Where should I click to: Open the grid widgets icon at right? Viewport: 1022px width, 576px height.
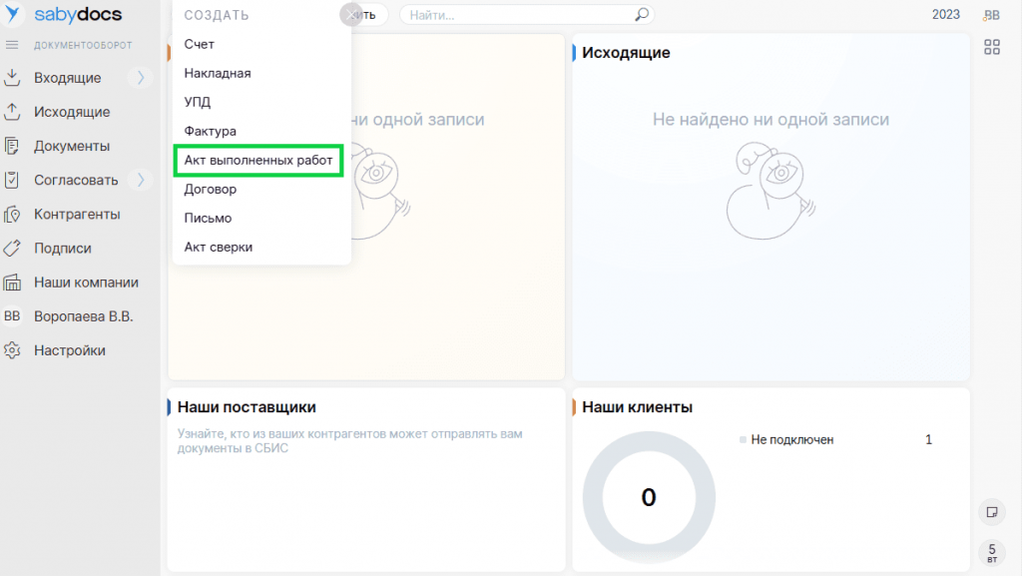[x=991, y=47]
